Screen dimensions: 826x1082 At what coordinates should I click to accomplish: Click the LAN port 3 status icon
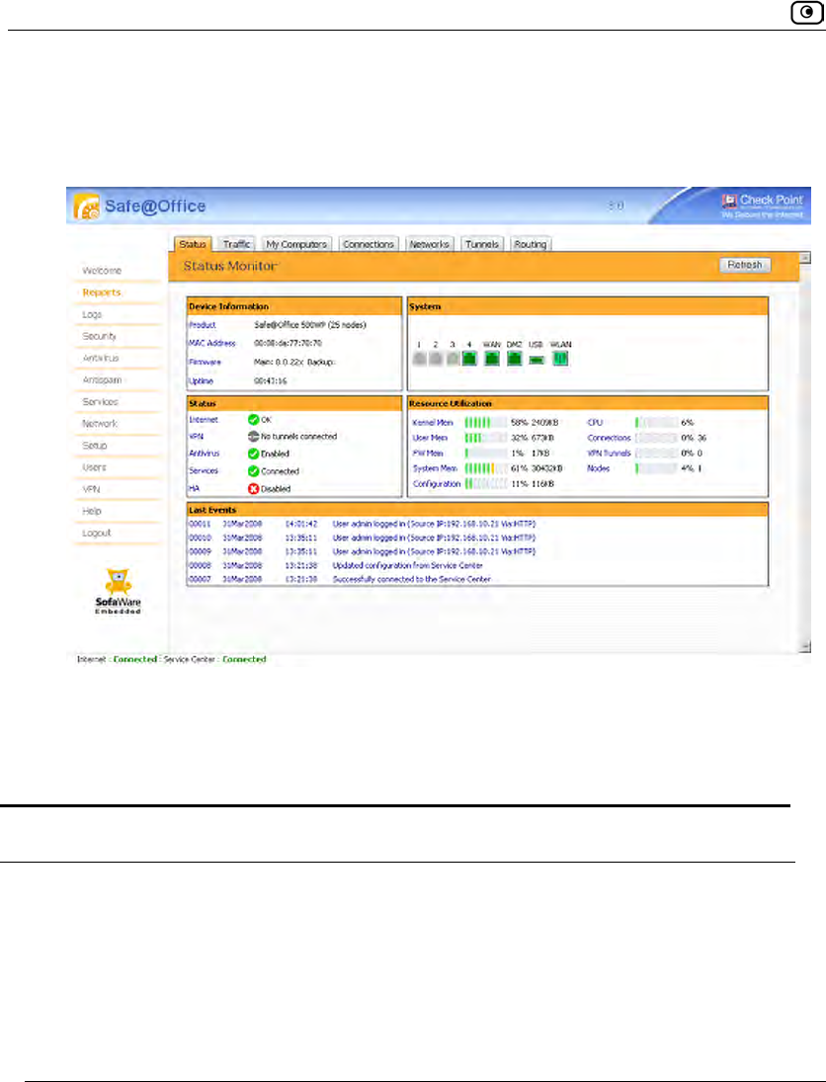(x=452, y=359)
